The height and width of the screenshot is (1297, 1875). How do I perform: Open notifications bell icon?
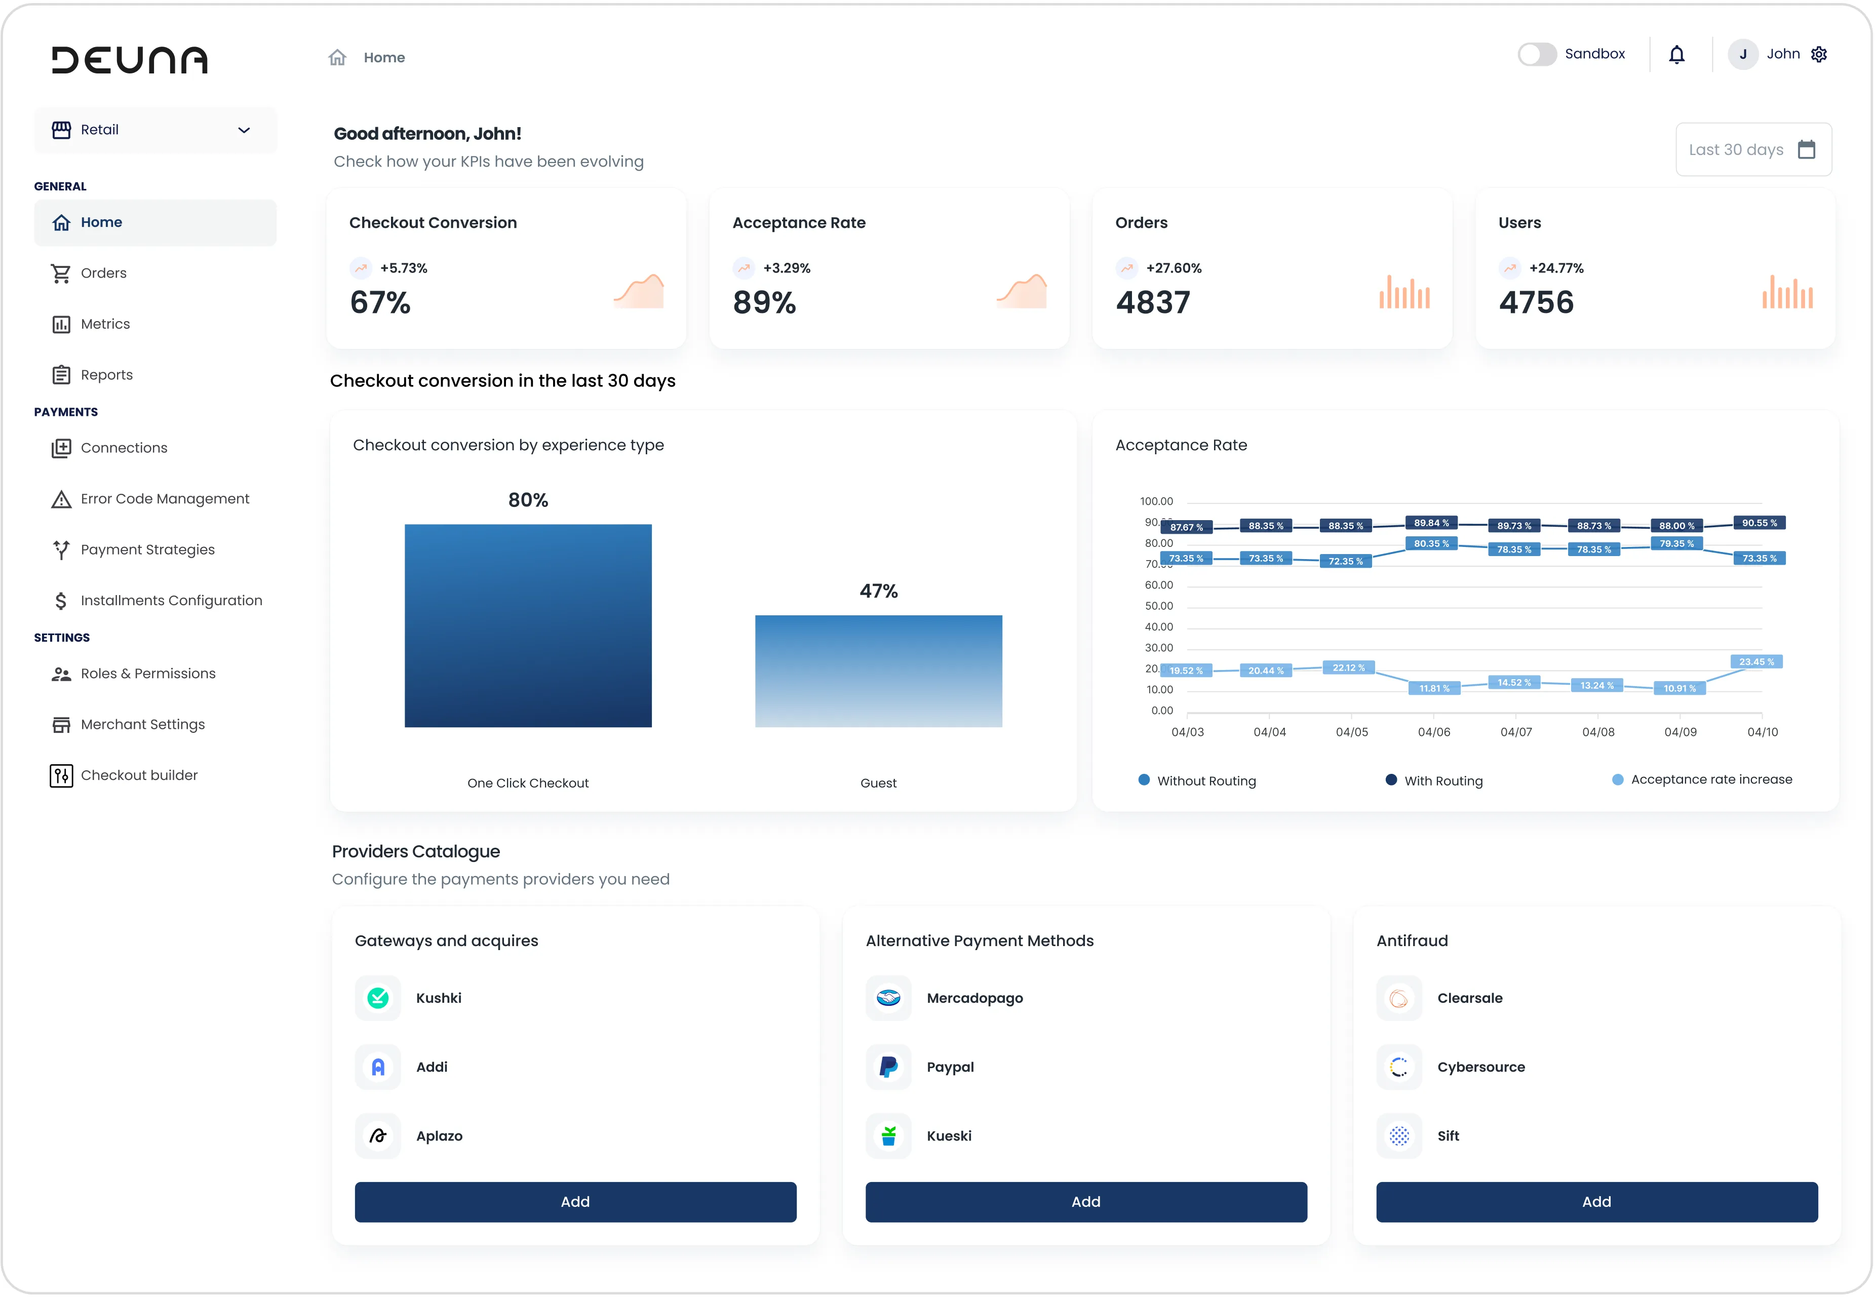pos(1676,55)
